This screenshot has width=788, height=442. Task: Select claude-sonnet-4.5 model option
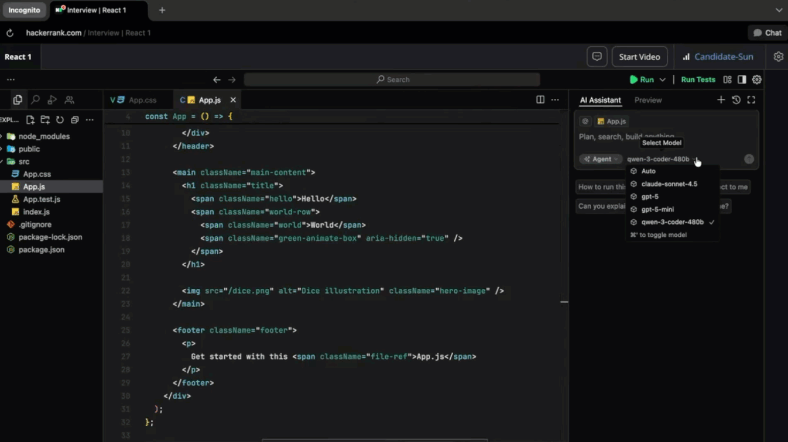click(669, 184)
